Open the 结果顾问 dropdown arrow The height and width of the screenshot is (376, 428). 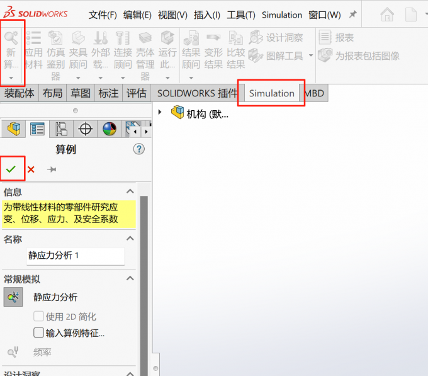(x=191, y=78)
